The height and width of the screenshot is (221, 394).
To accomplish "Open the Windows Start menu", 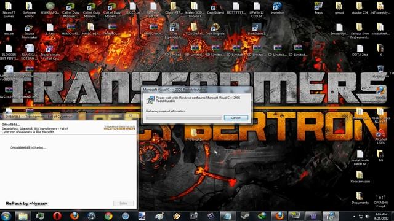I will pos(6,216).
